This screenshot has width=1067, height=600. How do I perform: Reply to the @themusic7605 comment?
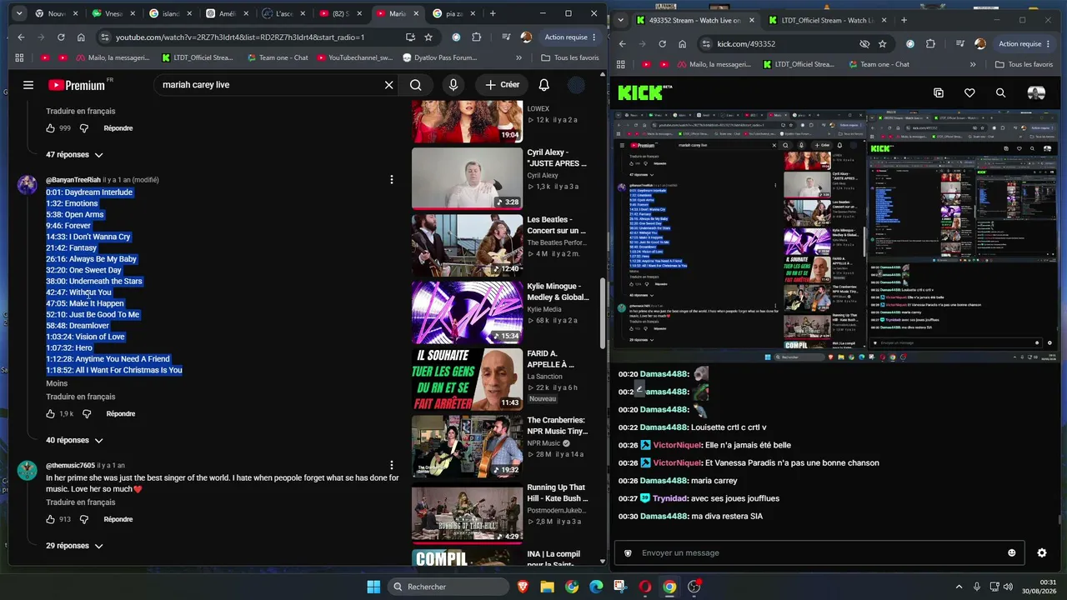[x=118, y=519]
